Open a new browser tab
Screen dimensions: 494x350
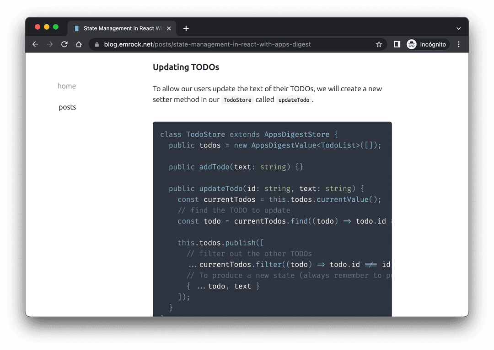pos(186,28)
